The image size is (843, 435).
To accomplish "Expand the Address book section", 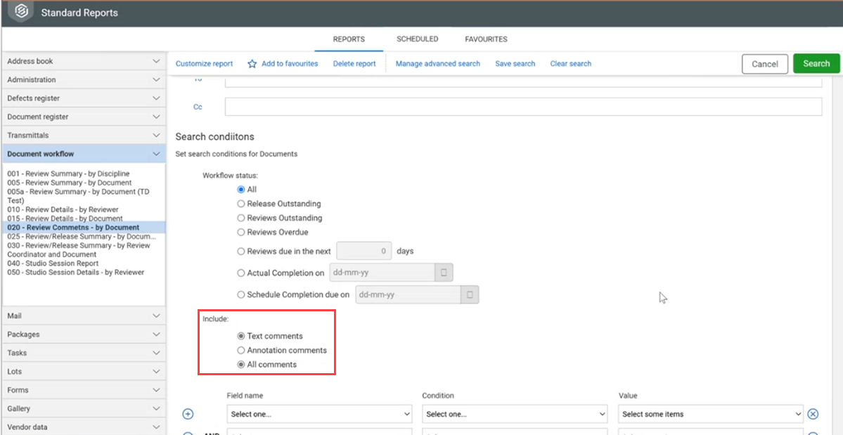I will click(84, 61).
